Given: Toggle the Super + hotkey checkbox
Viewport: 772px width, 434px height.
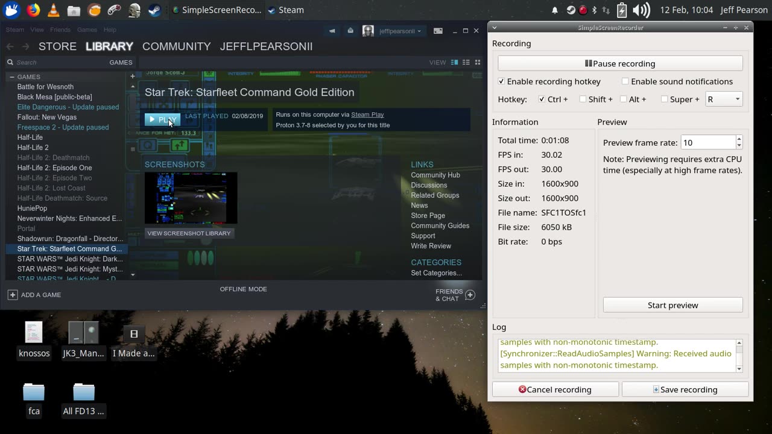Looking at the screenshot, I should 664,99.
